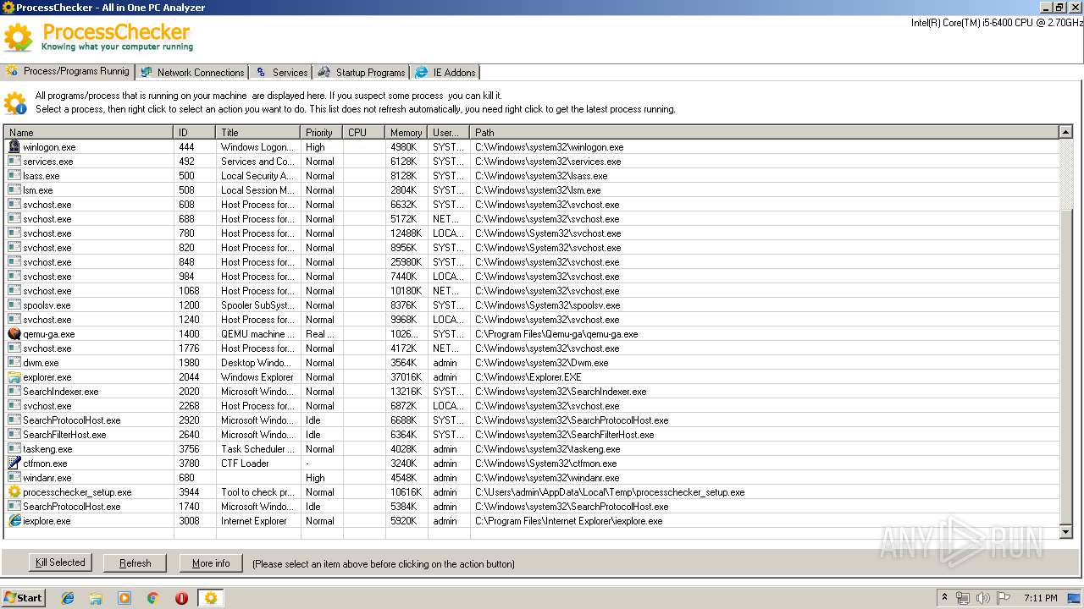Open the Services tab
This screenshot has width=1084, height=609.
[281, 73]
